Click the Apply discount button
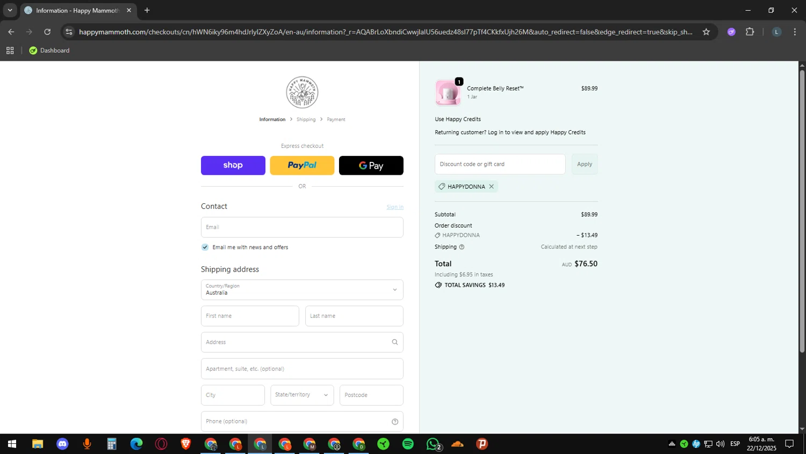Screen dimensions: 806x454 585,164
